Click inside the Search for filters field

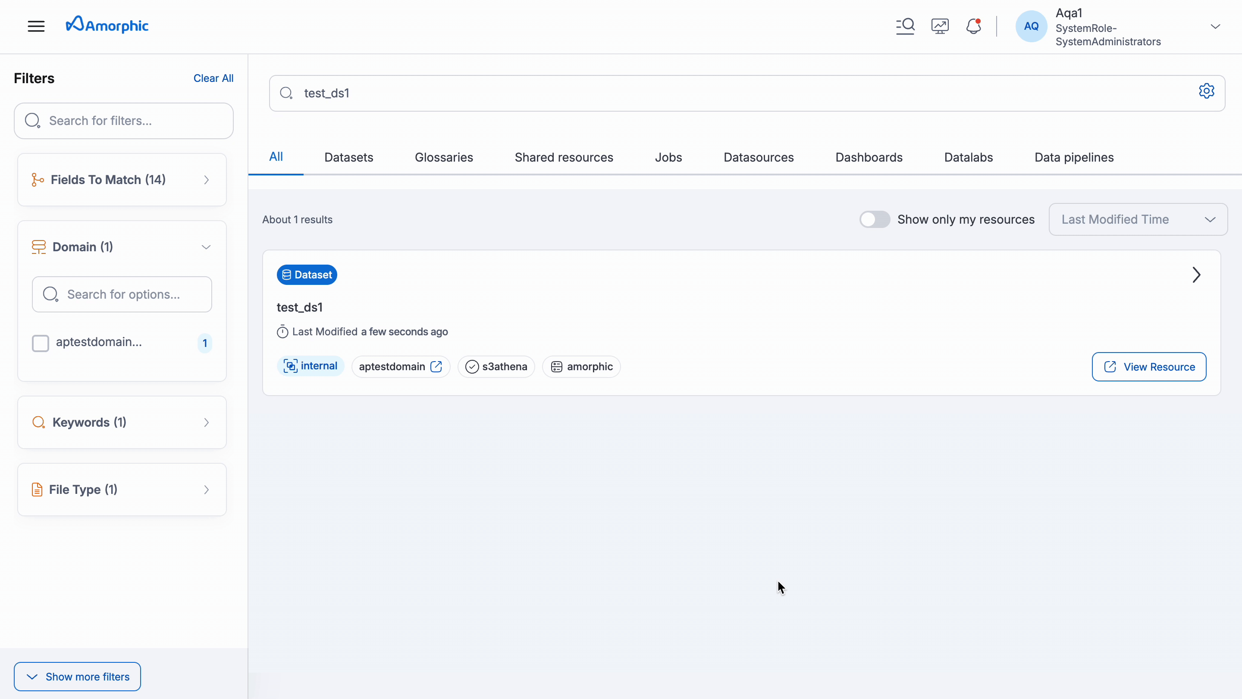123,120
